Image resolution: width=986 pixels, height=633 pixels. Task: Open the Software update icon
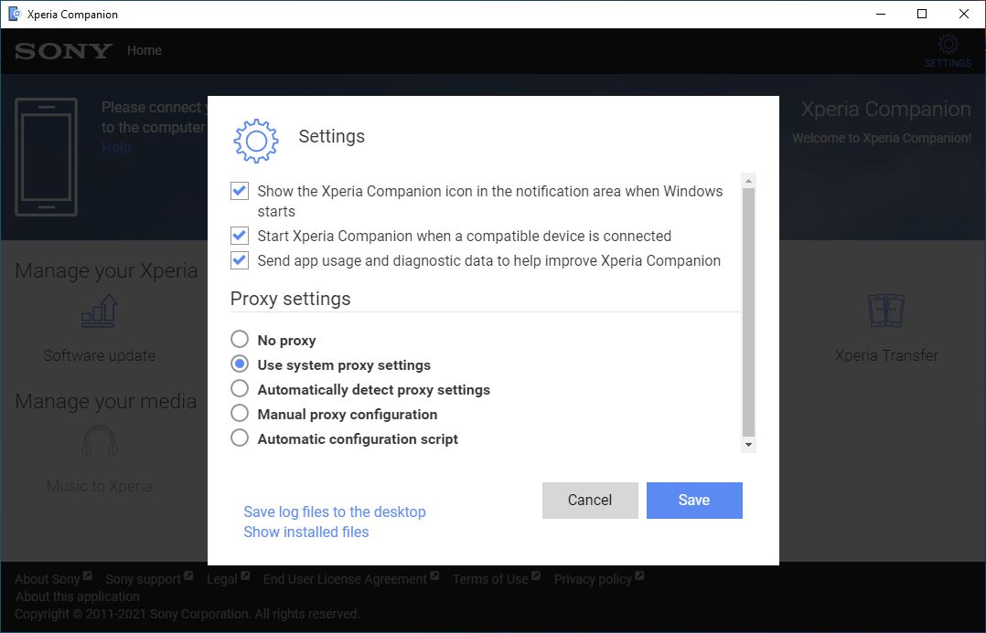(x=100, y=311)
